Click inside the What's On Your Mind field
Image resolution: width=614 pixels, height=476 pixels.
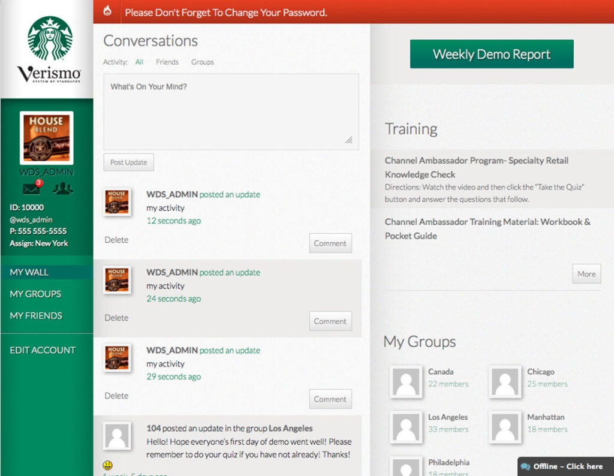coord(230,111)
